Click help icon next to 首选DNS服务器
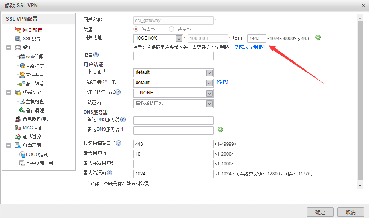 (x=123, y=119)
